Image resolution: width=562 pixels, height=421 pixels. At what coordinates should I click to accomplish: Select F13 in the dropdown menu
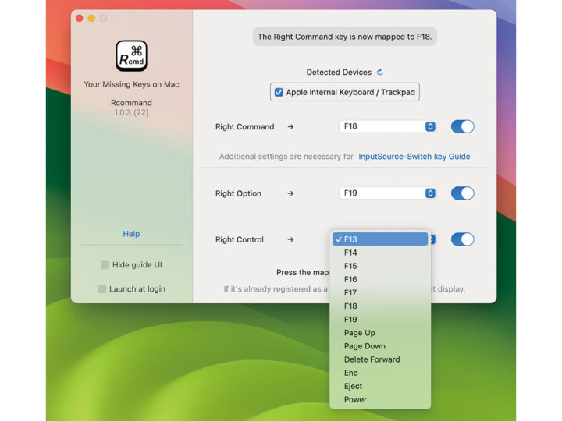point(380,239)
